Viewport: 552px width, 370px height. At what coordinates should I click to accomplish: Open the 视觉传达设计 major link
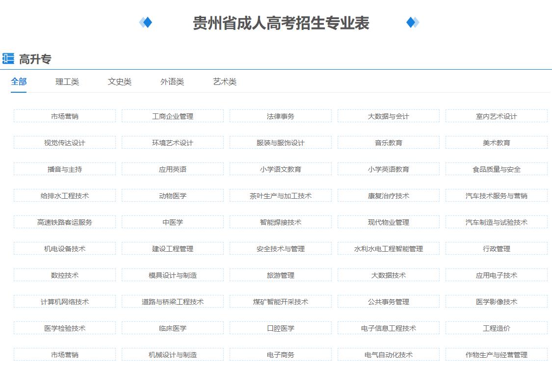pyautogui.click(x=65, y=143)
